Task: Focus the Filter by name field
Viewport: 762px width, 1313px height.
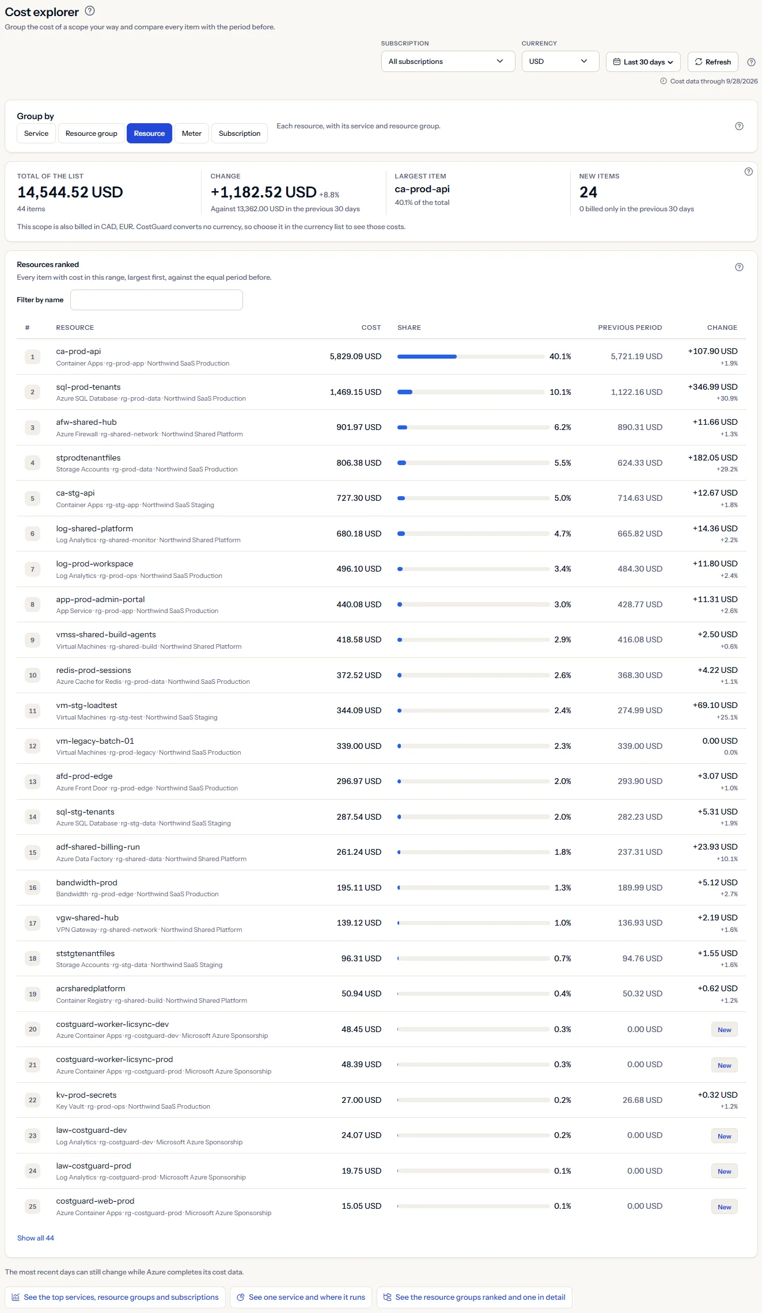Action: [x=157, y=300]
